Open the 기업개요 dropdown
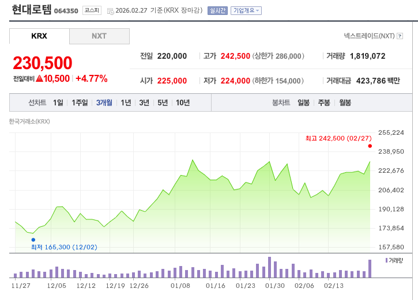 tap(246, 10)
